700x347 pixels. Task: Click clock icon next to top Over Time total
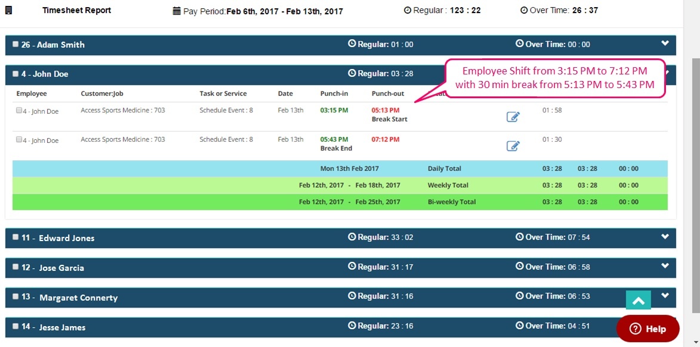pyautogui.click(x=524, y=10)
